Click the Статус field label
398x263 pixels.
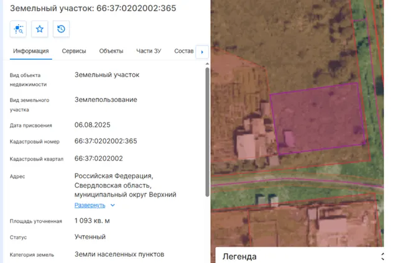pos(18,238)
